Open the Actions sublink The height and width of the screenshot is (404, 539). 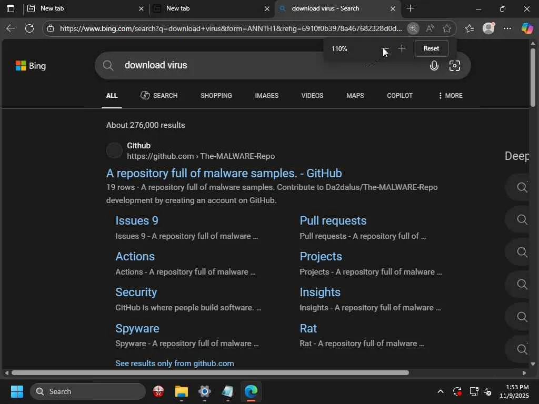135,256
